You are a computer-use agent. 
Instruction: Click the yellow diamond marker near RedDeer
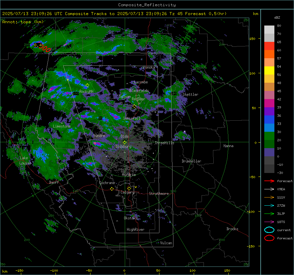(x=134, y=106)
